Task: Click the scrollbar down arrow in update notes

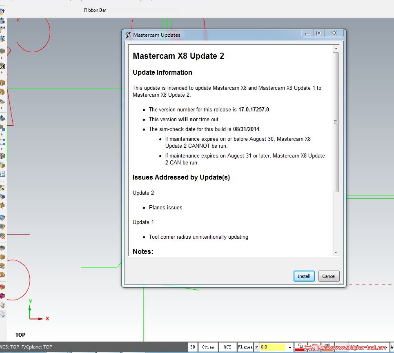Action: [336, 252]
